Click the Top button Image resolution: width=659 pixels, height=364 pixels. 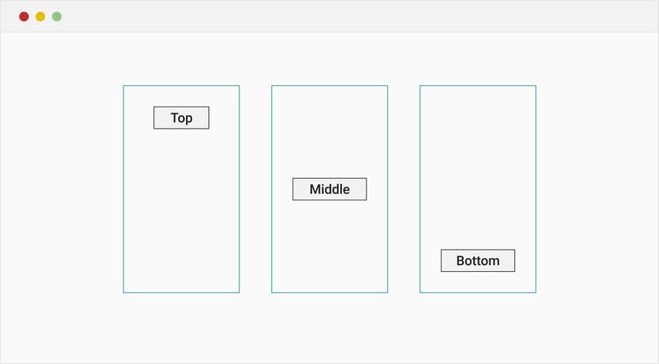[181, 118]
